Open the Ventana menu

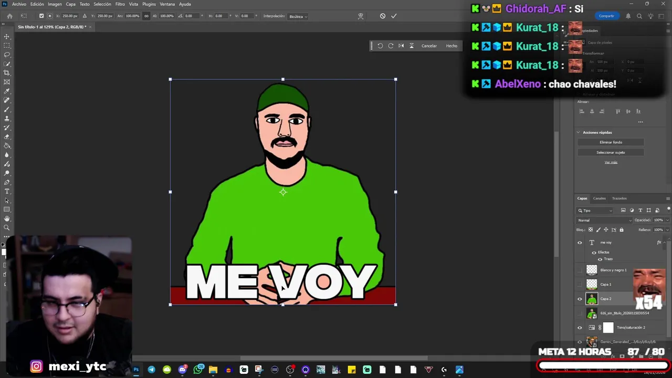click(167, 4)
